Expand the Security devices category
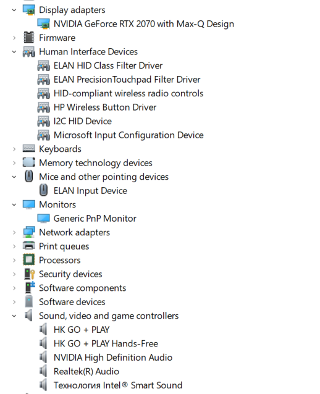This screenshot has height=394, width=320. 14,274
